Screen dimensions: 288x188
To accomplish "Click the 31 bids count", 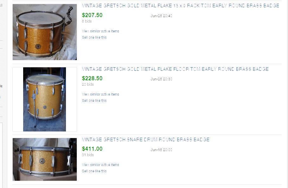I will click(88, 155).
